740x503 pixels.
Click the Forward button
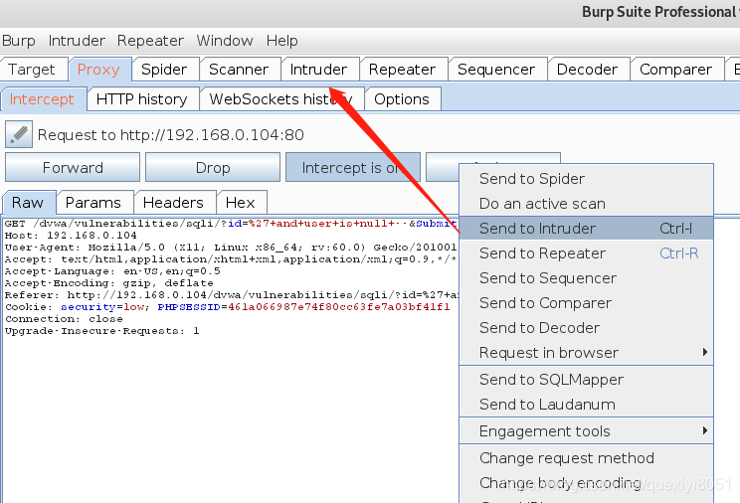(73, 168)
